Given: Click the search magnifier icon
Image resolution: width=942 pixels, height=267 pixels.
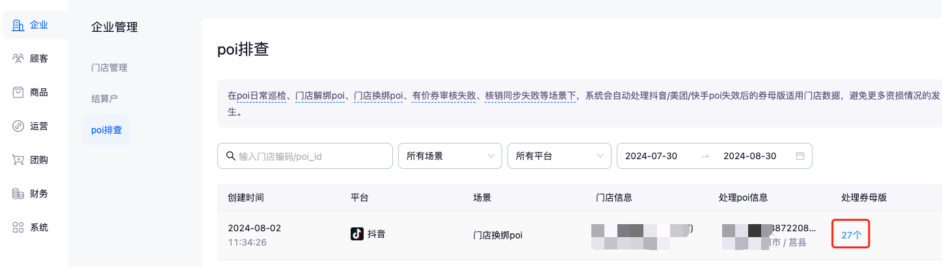Looking at the screenshot, I should (x=230, y=156).
